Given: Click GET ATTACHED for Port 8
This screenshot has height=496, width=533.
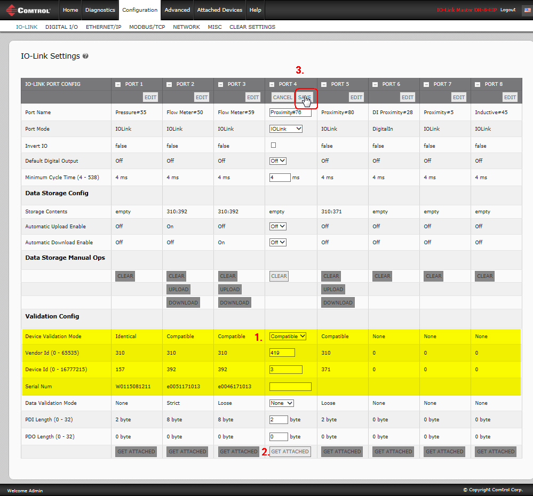Looking at the screenshot, I should coord(496,452).
